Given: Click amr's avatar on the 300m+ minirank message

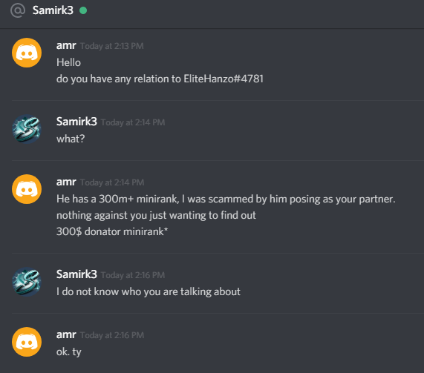Looking at the screenshot, I should pyautogui.click(x=27, y=189).
